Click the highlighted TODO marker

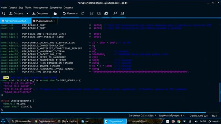(6, 77)
